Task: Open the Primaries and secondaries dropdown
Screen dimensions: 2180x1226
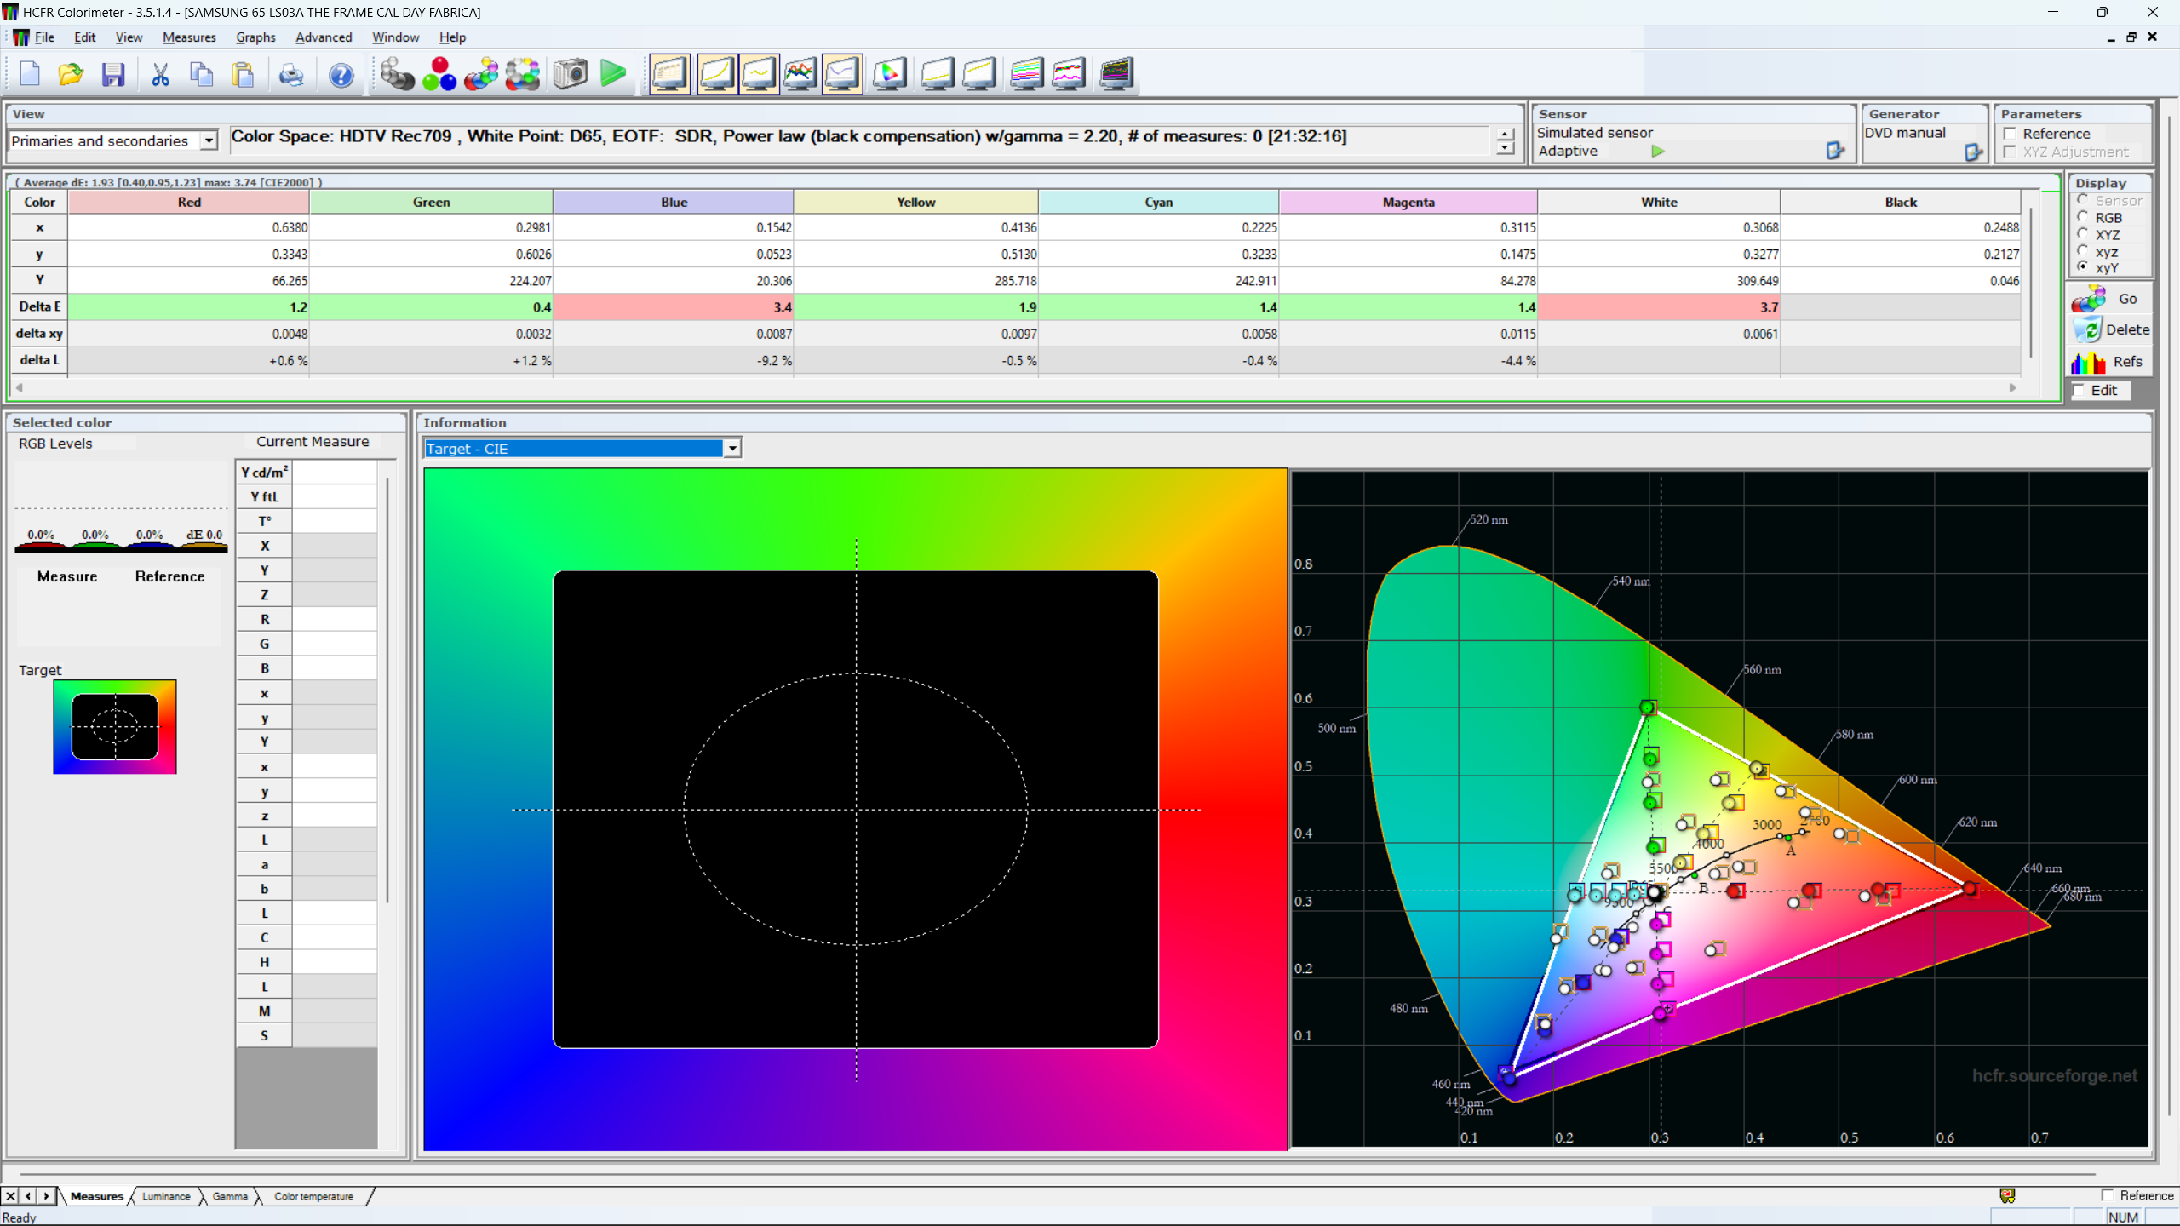Action: click(x=209, y=140)
